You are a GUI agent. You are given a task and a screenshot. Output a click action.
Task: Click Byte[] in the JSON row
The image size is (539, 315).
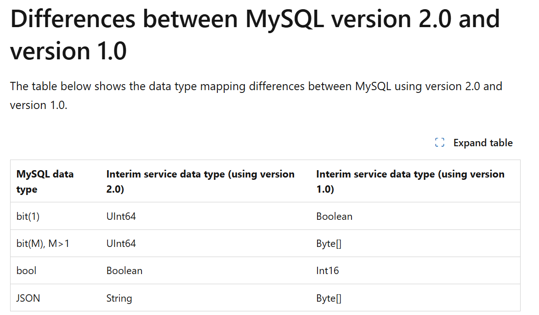coord(329,298)
